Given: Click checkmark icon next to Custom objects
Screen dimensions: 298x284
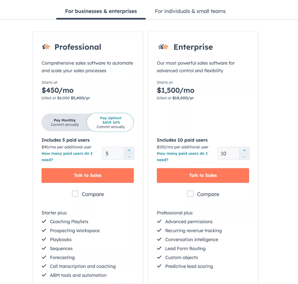Looking at the screenshot, I should (159, 257).
